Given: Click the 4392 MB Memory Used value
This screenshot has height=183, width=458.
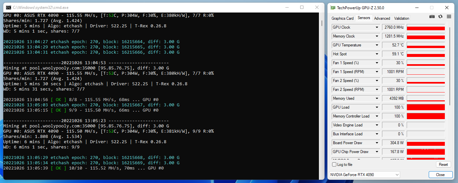Looking at the screenshot, I should (394, 98).
